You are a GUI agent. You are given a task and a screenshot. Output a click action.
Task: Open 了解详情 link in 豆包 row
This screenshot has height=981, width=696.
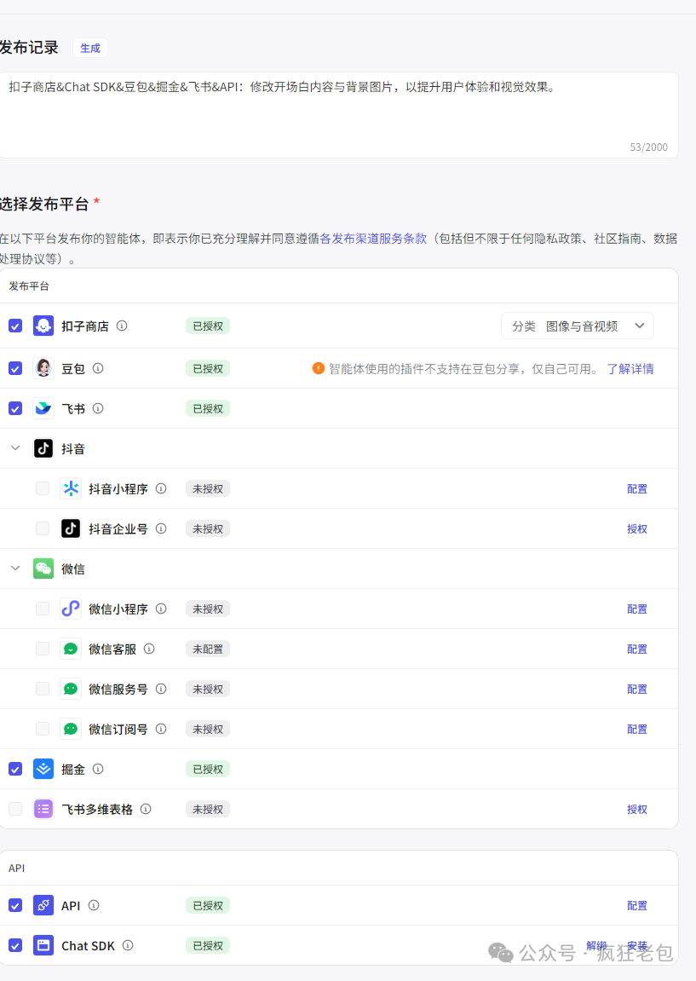(630, 368)
